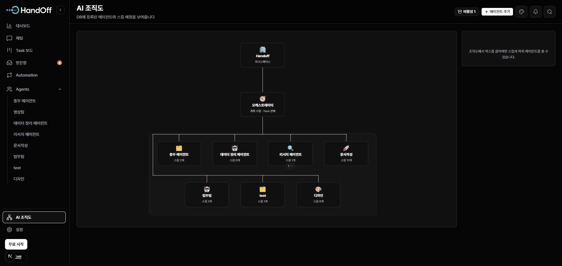Go to the 채팅 chat page
The height and width of the screenshot is (266, 562).
point(34,38)
